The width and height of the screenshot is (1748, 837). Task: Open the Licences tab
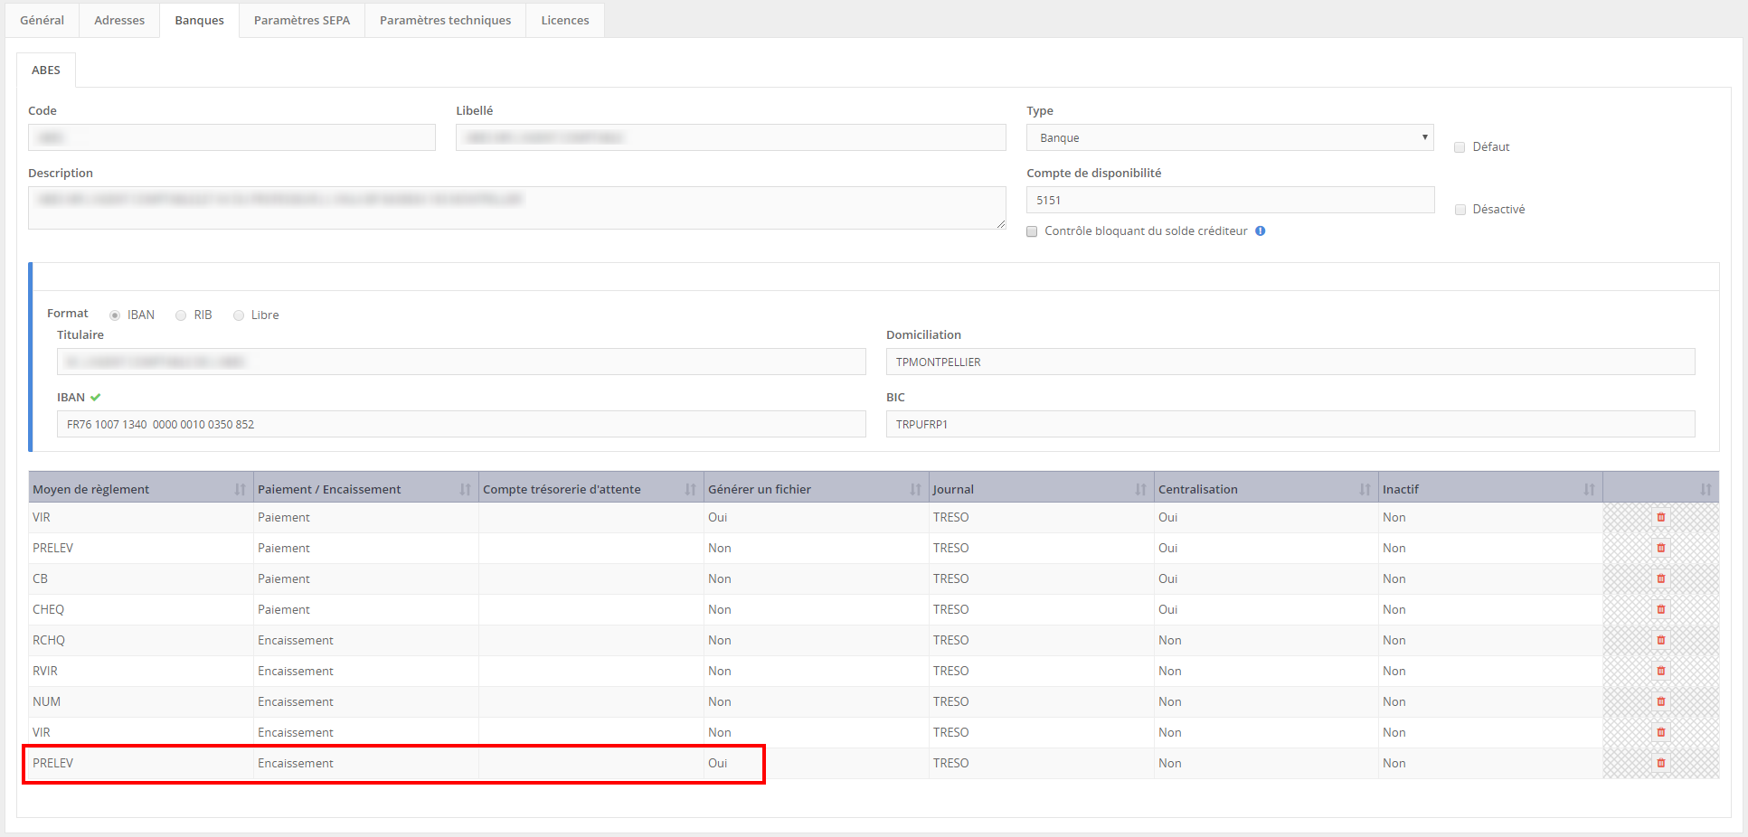point(564,20)
